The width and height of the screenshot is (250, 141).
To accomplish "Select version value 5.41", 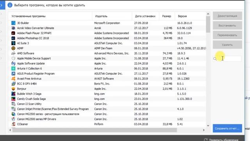I will [180, 124].
